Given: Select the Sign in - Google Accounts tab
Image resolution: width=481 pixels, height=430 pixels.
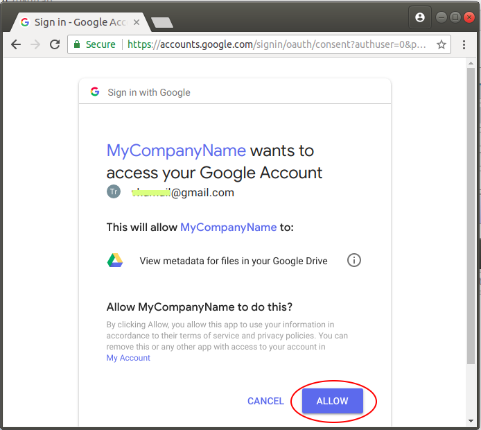Looking at the screenshot, I should pos(80,22).
